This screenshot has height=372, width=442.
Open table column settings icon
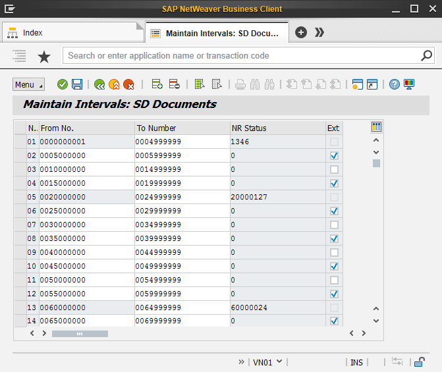376,127
